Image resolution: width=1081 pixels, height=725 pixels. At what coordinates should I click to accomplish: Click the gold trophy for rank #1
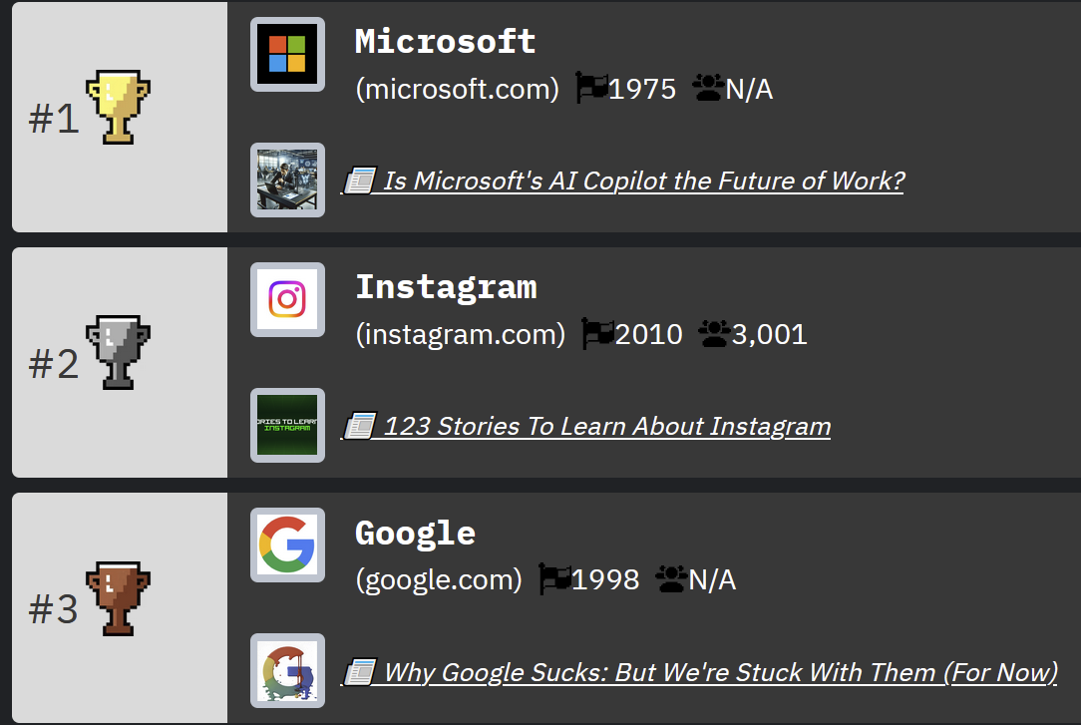(118, 107)
